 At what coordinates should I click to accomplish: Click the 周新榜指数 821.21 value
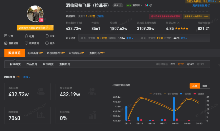click(204, 29)
